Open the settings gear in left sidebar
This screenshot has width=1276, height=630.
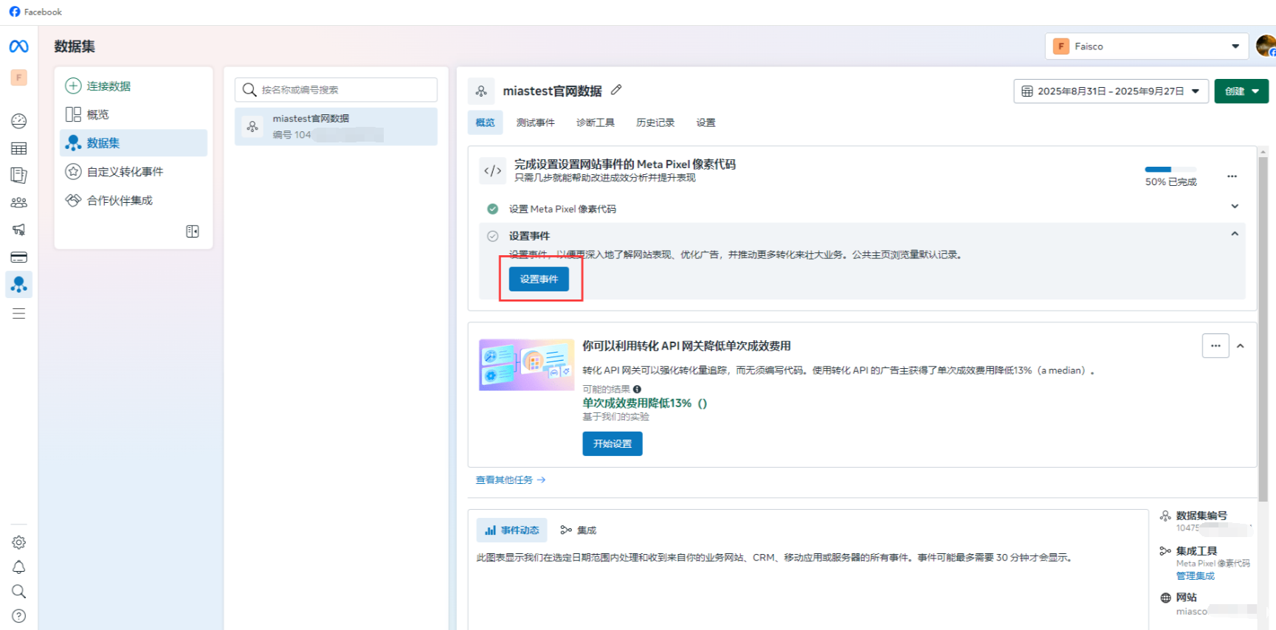[19, 542]
